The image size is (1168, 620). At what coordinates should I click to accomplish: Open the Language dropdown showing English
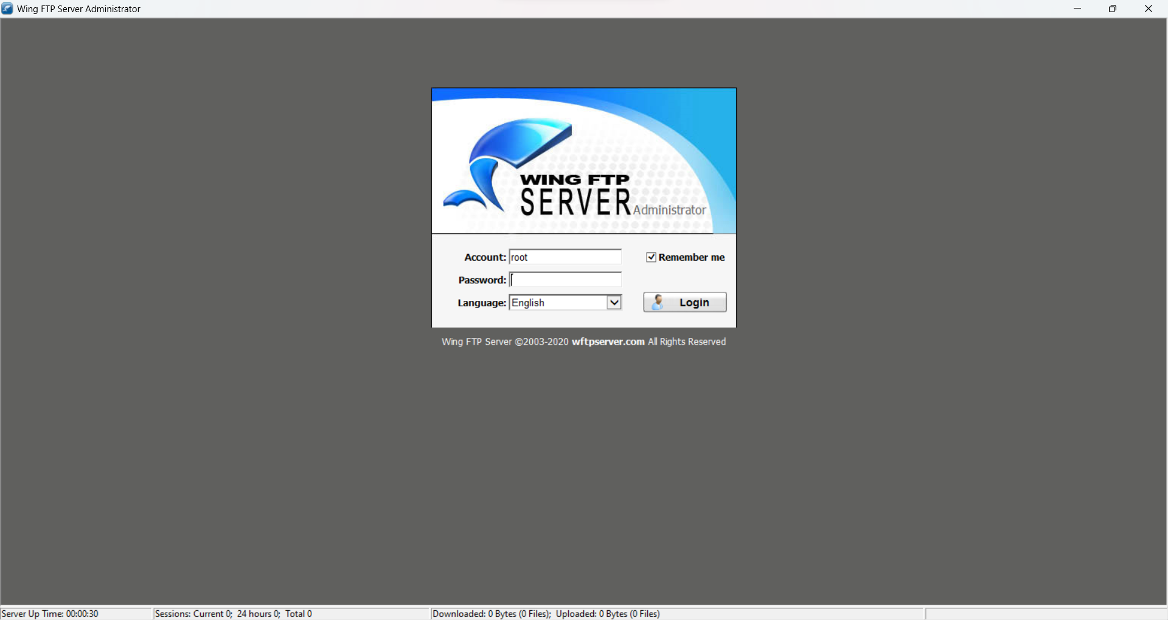tap(565, 303)
